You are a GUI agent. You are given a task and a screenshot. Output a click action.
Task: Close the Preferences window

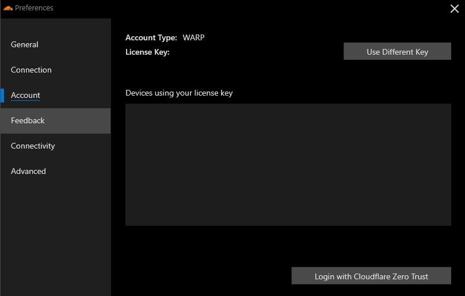454,9
